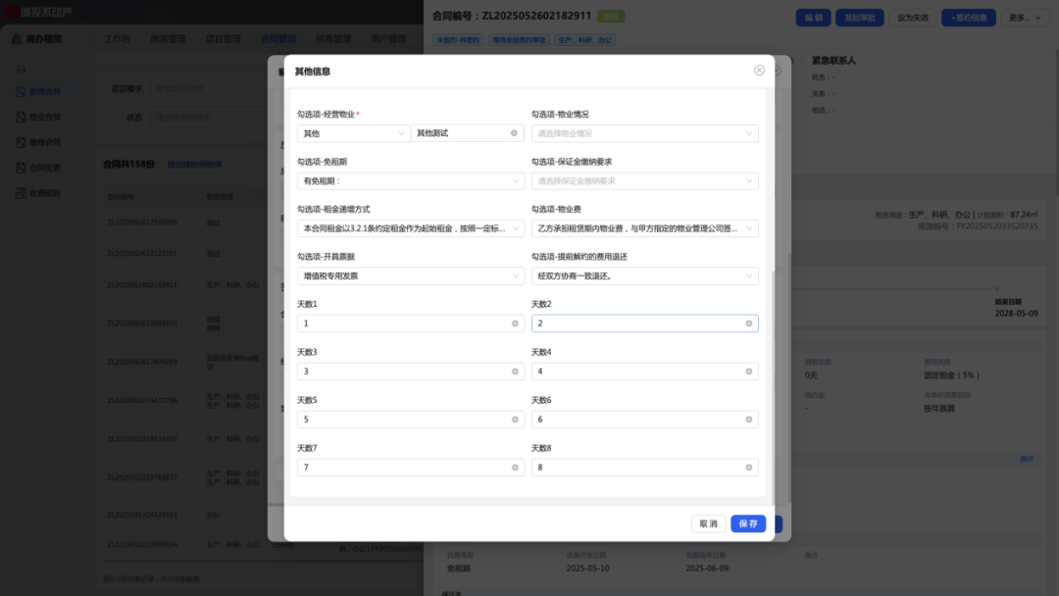Image resolution: width=1059 pixels, height=596 pixels.
Task: Open 维修合同 via its sidebar icon
Action: click(x=20, y=141)
